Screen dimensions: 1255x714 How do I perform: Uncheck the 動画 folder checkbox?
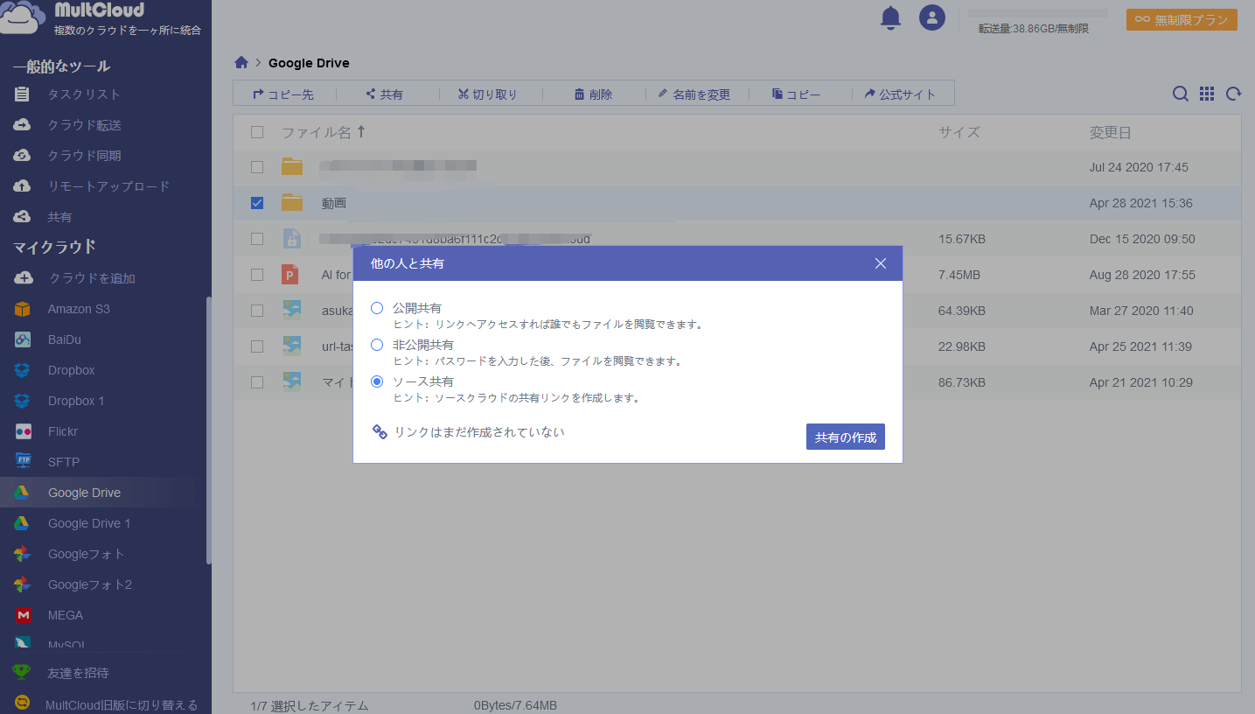click(257, 203)
